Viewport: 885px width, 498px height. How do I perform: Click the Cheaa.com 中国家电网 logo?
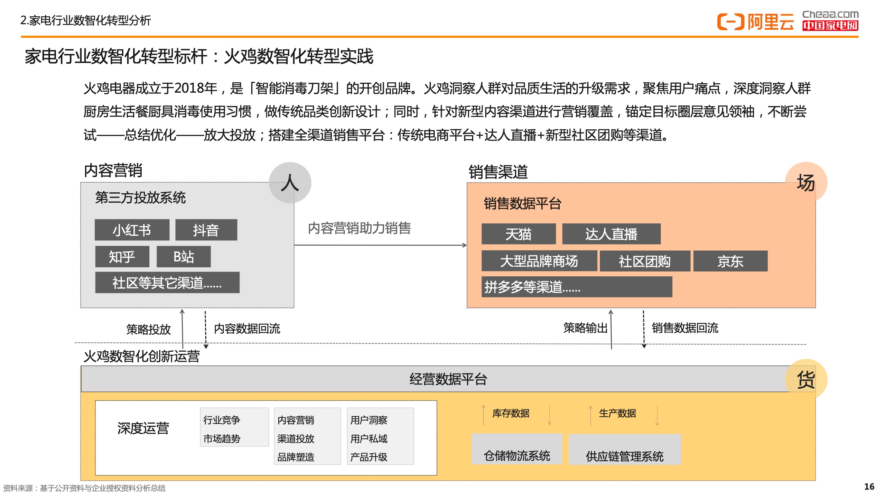(x=830, y=20)
